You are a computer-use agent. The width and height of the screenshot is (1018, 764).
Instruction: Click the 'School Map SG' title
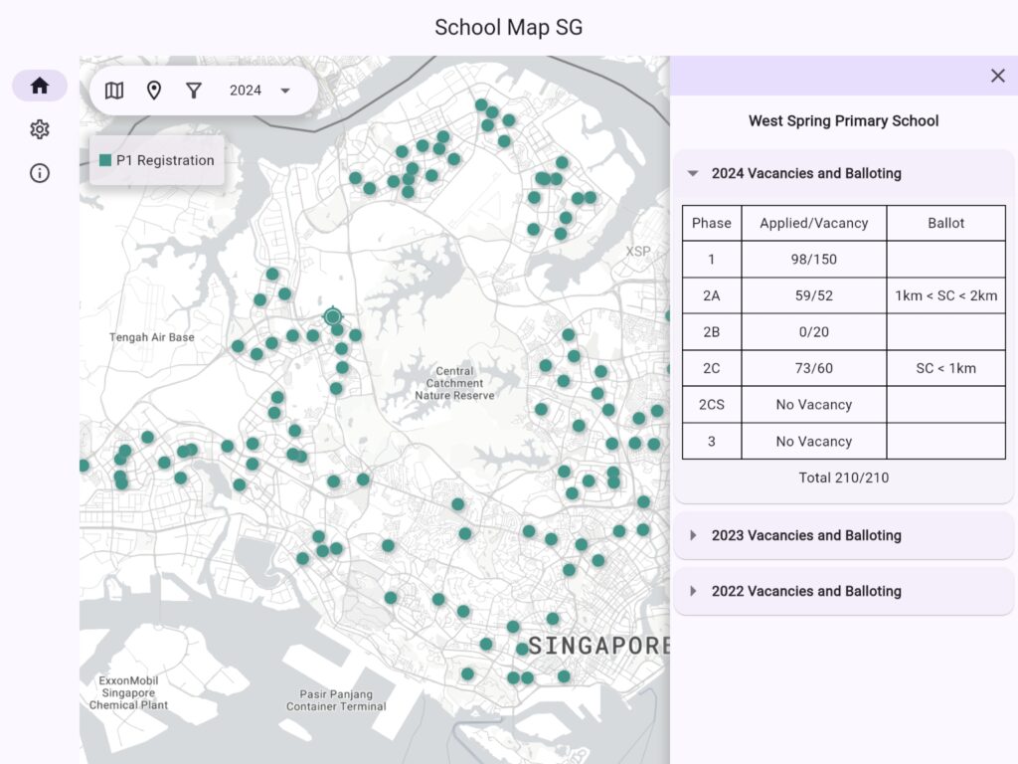coord(508,27)
